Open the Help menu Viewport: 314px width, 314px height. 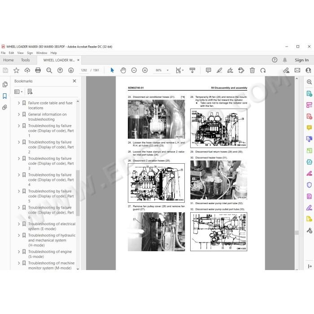(53, 53)
